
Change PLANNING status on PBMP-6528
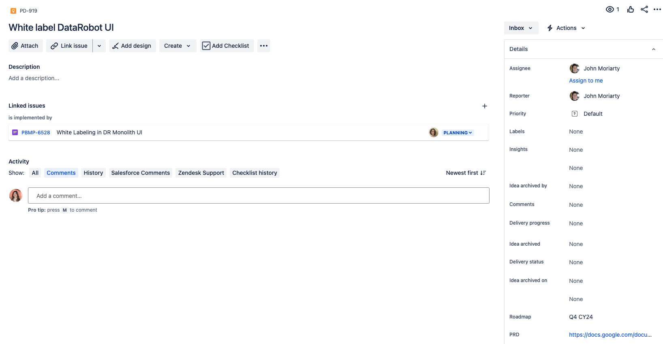[458, 133]
